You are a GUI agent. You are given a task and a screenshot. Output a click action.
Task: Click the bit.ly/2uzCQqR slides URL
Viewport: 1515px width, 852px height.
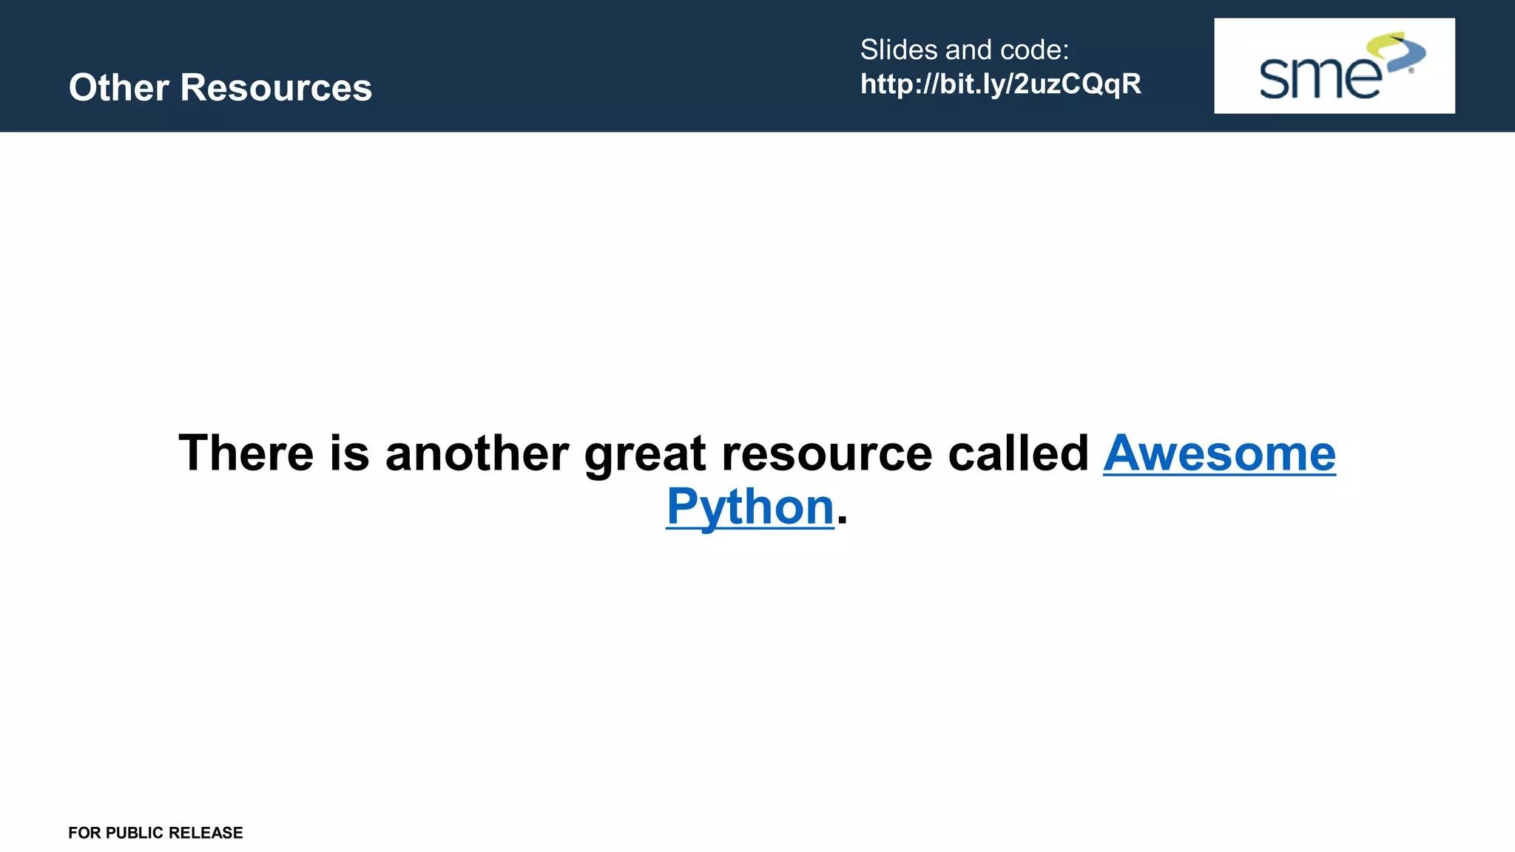[x=1000, y=84]
